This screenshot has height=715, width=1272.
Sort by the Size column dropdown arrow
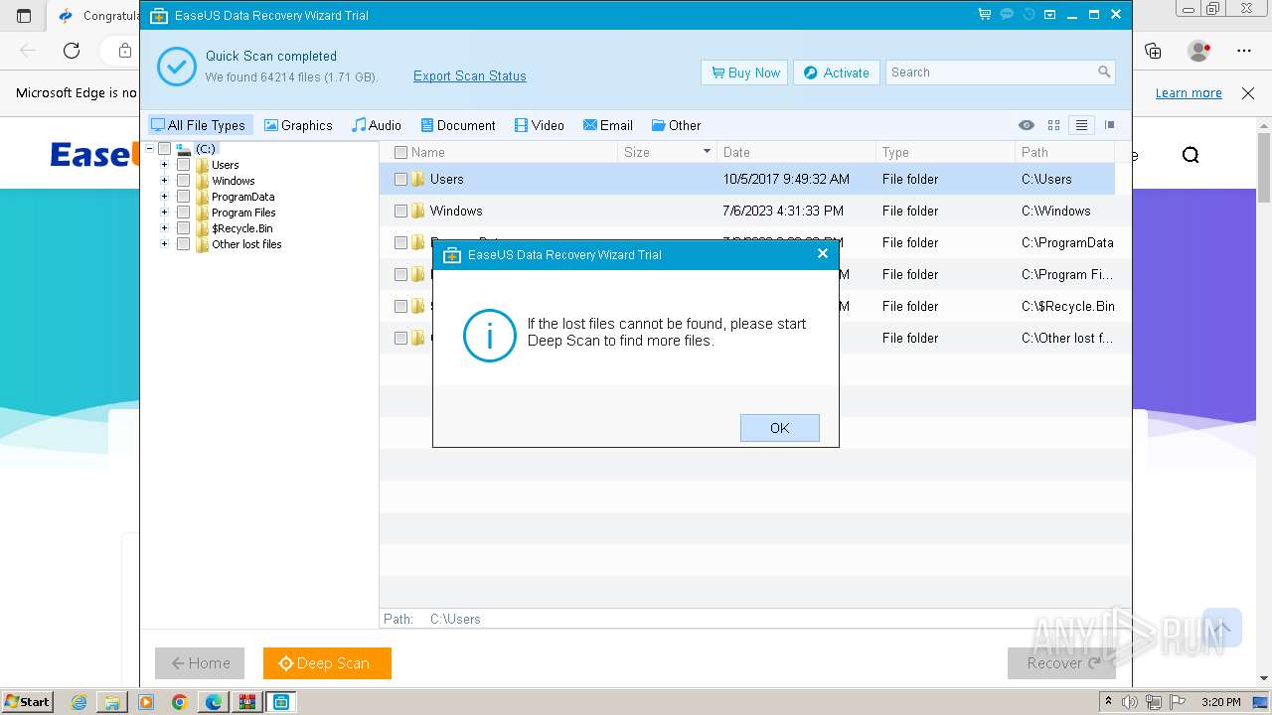point(708,152)
